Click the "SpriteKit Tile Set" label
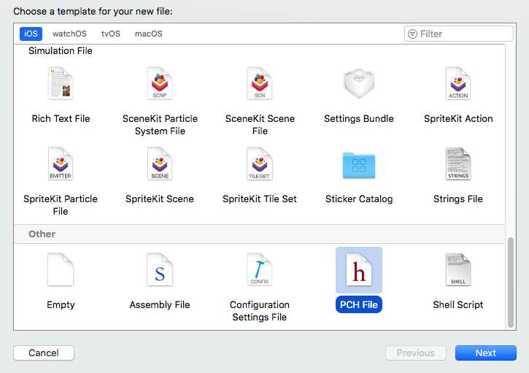The width and height of the screenshot is (529, 373). [x=260, y=199]
